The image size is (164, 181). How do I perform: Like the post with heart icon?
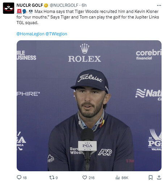coord(85,177)
